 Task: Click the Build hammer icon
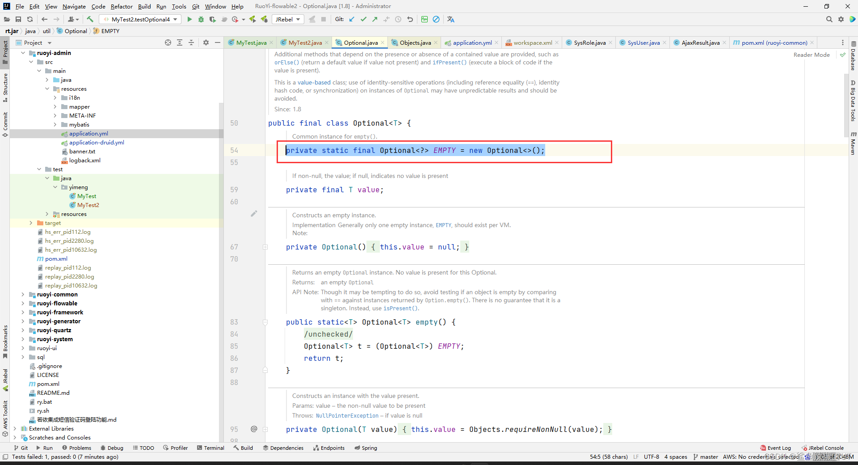[x=90, y=19]
